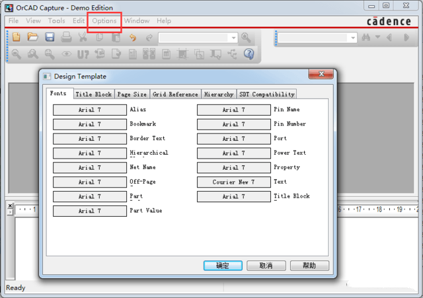Image resolution: width=423 pixels, height=298 pixels.
Task: Click the Copy toolbar icon
Action: [100, 37]
